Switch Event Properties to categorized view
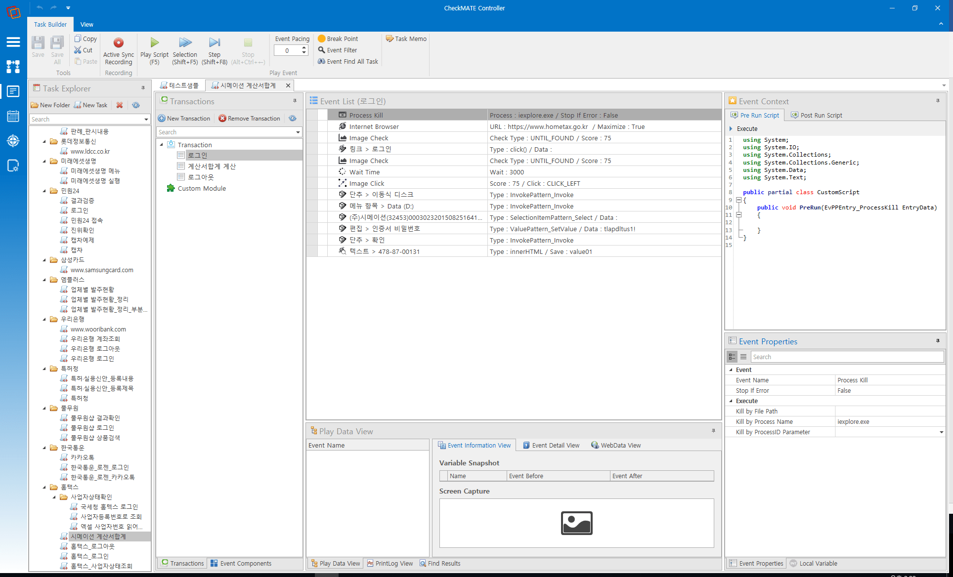Image resolution: width=953 pixels, height=577 pixels. click(x=732, y=357)
